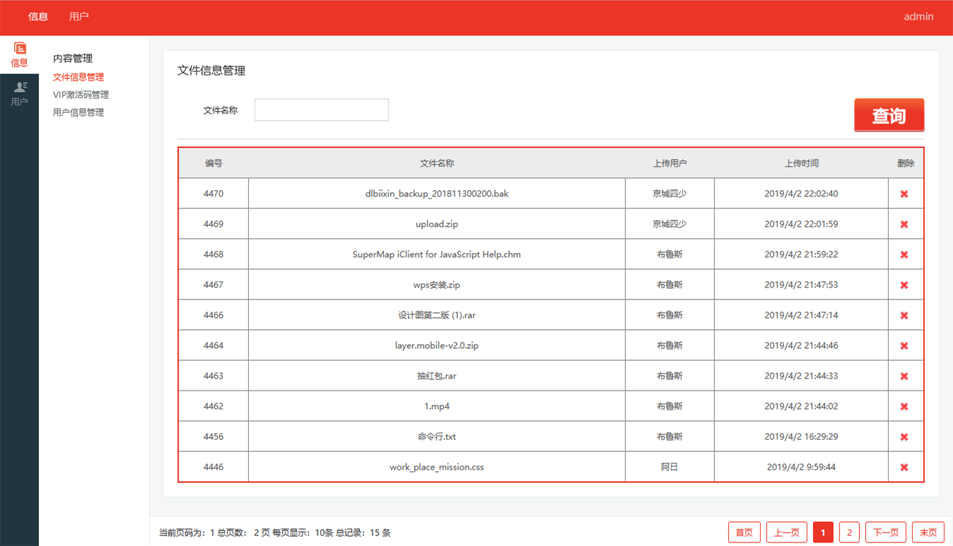Select 文件信息管理 in the sidebar
Viewport: 953px width, 546px height.
coord(78,77)
